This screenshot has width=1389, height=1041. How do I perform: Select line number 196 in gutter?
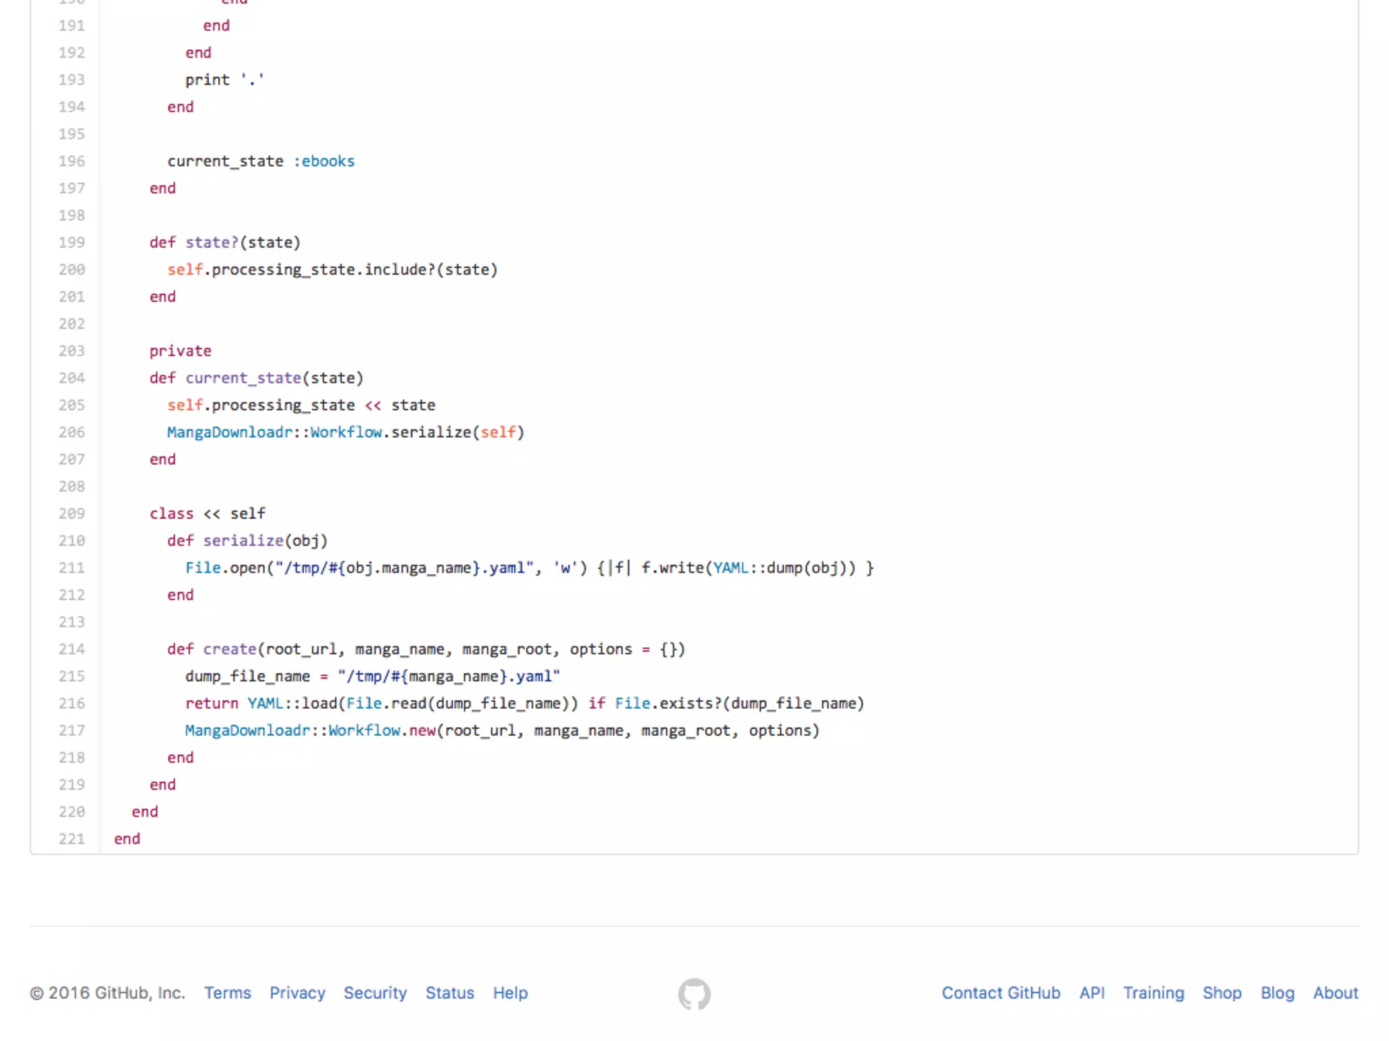coord(71,161)
